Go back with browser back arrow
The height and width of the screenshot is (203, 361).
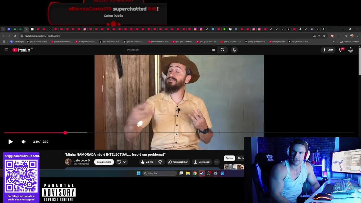(3, 36)
